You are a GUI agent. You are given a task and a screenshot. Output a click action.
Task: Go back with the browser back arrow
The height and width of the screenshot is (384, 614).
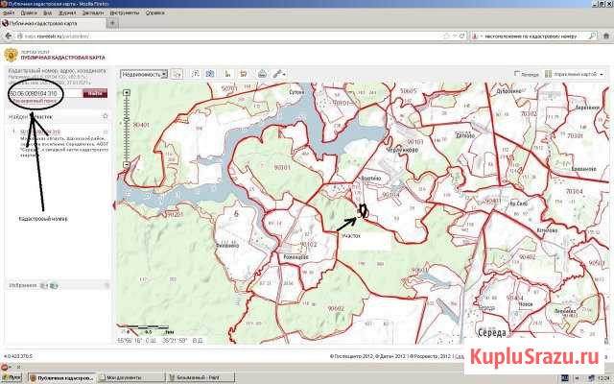point(8,36)
